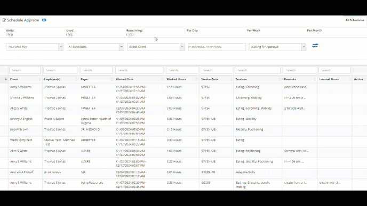
Task: Click the Internal Notes search box
Action: point(334,70)
